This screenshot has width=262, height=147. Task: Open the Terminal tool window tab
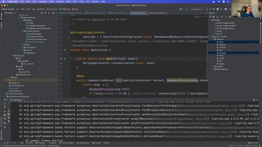point(97,143)
